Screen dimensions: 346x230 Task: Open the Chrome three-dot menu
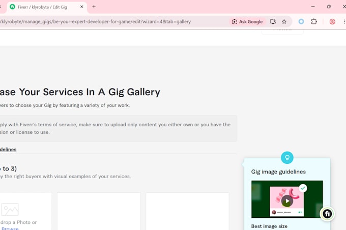(x=344, y=21)
